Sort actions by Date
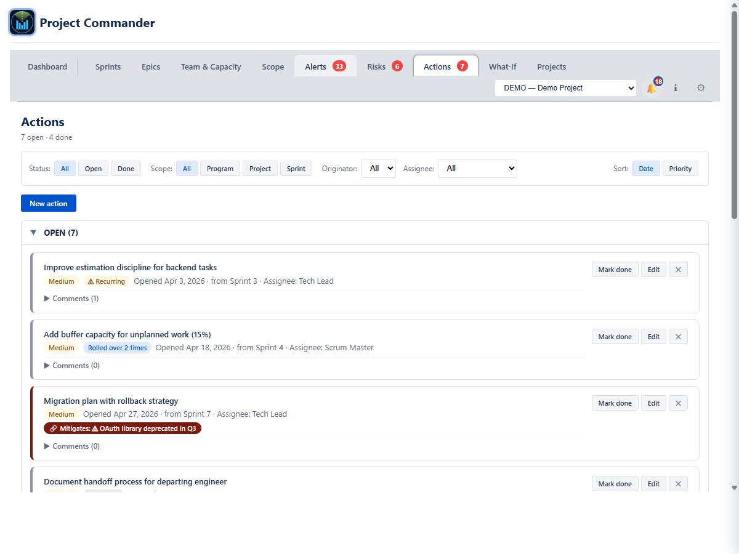The width and height of the screenshot is (739, 554). pos(646,169)
